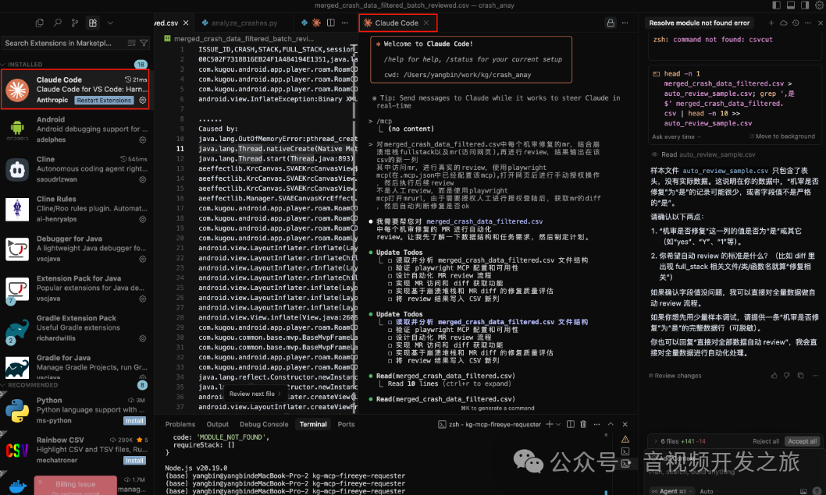Click the Python icon in editor actions
This screenshot has height=495, width=826.
304,23
